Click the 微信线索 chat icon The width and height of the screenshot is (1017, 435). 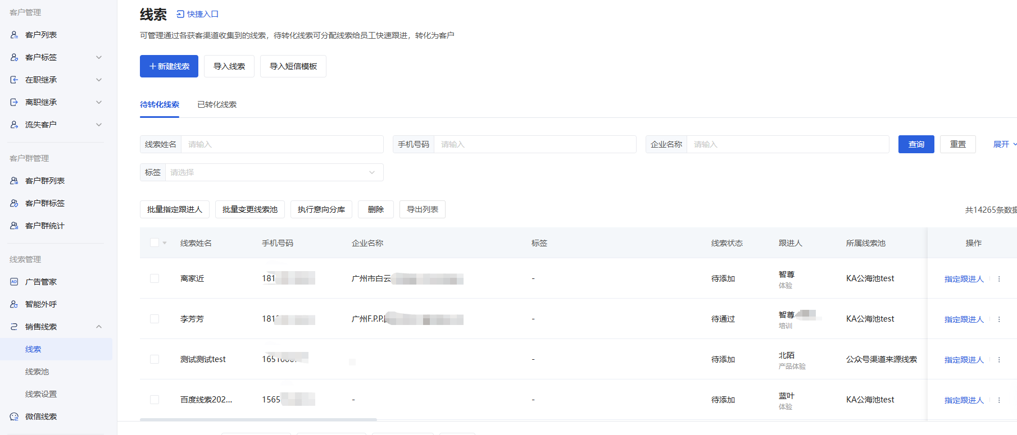pos(14,416)
